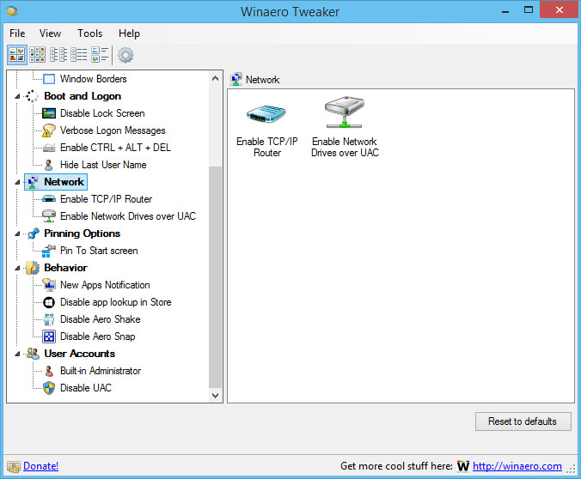Viewport: 581px width, 479px height.
Task: Minimize the Winaero Tweaker window
Action: click(505, 10)
